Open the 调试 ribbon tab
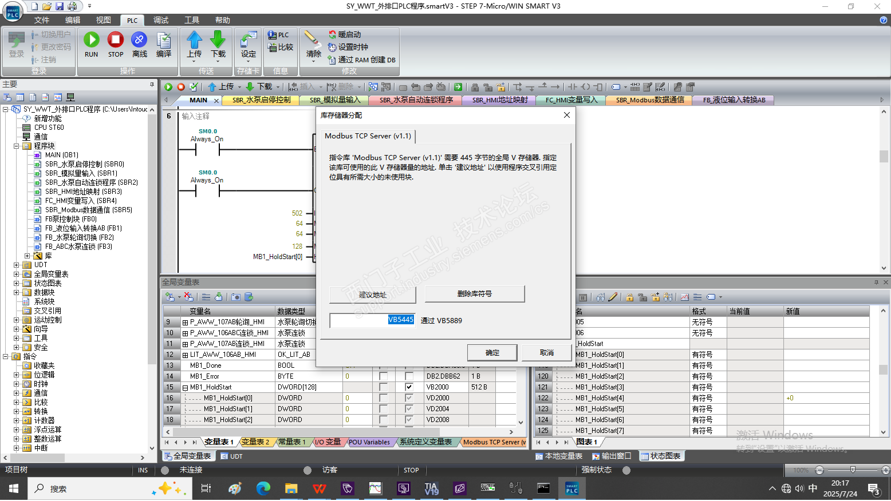This screenshot has height=501, width=891. (161, 20)
